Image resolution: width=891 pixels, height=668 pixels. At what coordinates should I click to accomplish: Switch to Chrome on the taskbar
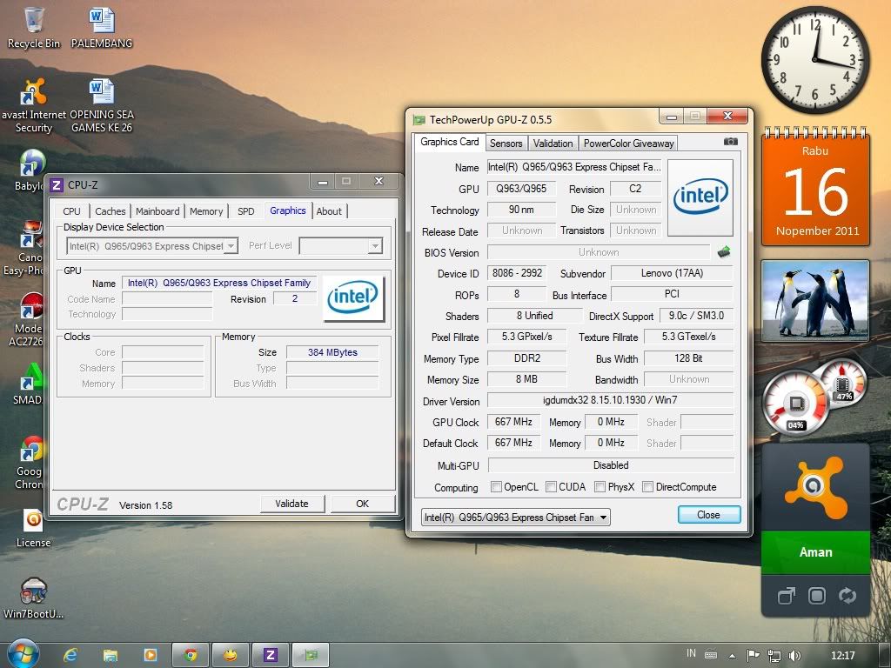coord(191,655)
